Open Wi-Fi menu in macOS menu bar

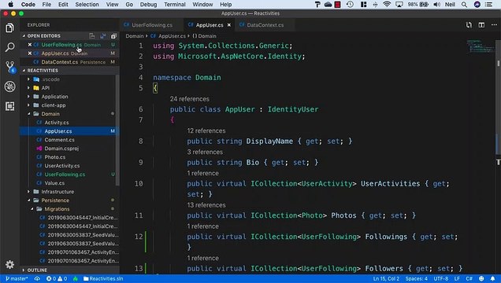(387, 5)
